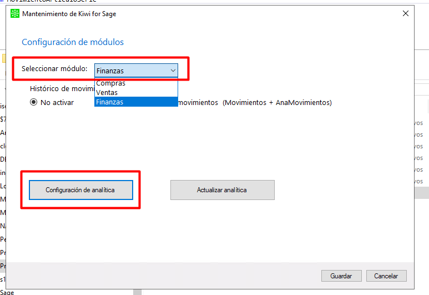This screenshot has height=295, width=429.
Task: Choose Ventas in the module list
Action: pos(136,92)
